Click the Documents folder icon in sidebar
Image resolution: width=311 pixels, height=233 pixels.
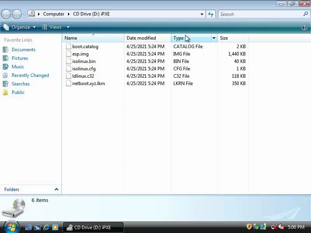point(5,50)
